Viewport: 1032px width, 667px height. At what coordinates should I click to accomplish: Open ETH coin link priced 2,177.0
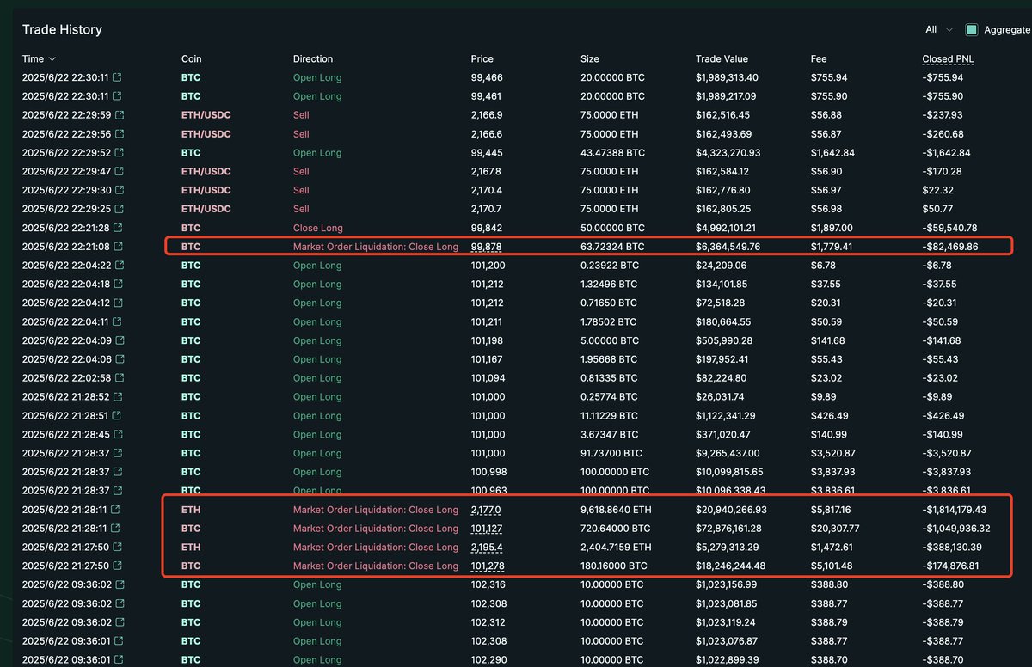coord(191,510)
